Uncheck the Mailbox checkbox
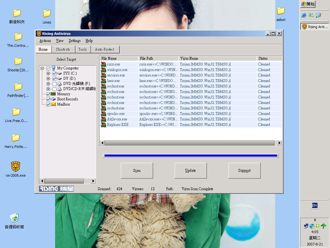330x248 pixels. 48,104
